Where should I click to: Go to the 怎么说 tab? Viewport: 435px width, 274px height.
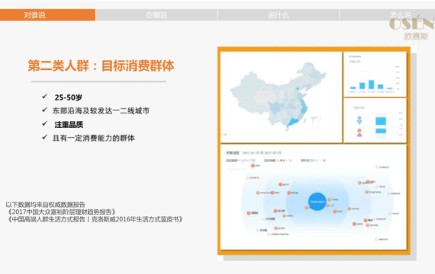400,14
